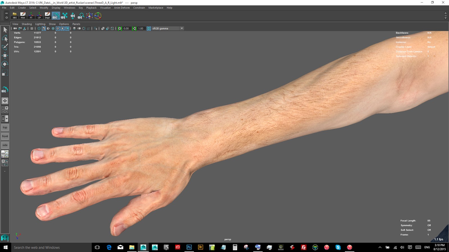Click the Hist shelf button
The image size is (449, 252).
(23, 16)
